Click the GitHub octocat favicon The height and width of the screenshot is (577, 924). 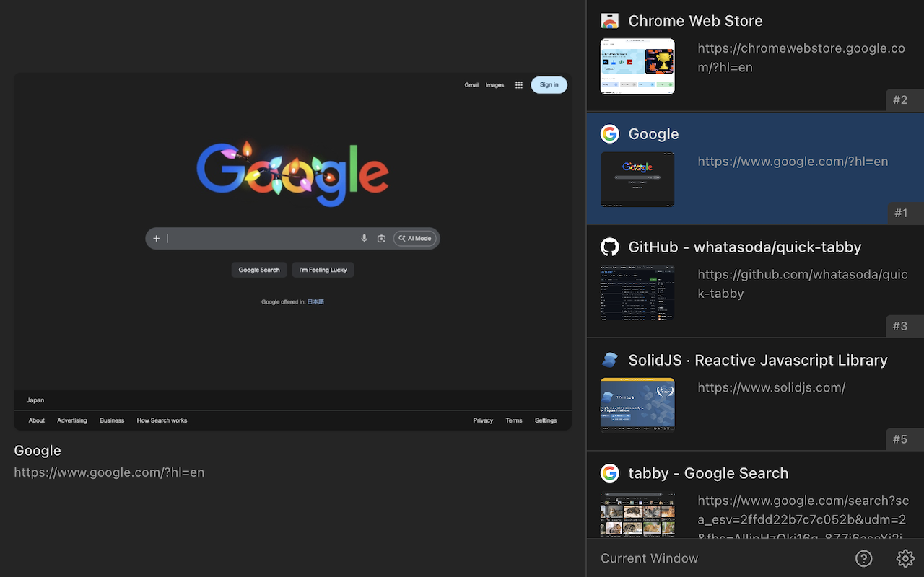(x=610, y=247)
